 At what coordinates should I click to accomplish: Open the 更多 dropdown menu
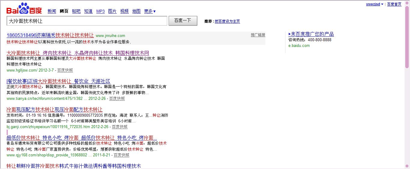pos(150,11)
